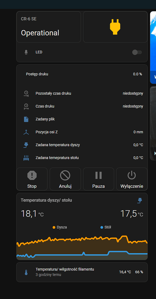Click the Zadany plik file icon
The width and height of the screenshot is (156, 299).
[x=26, y=119]
